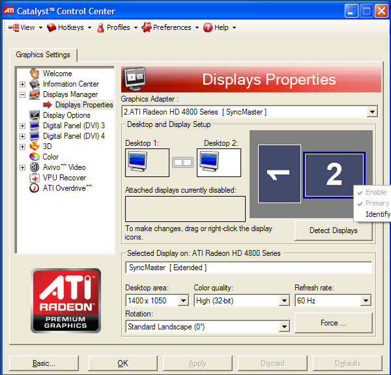Collapse the Displays Manager tree node

click(22, 94)
